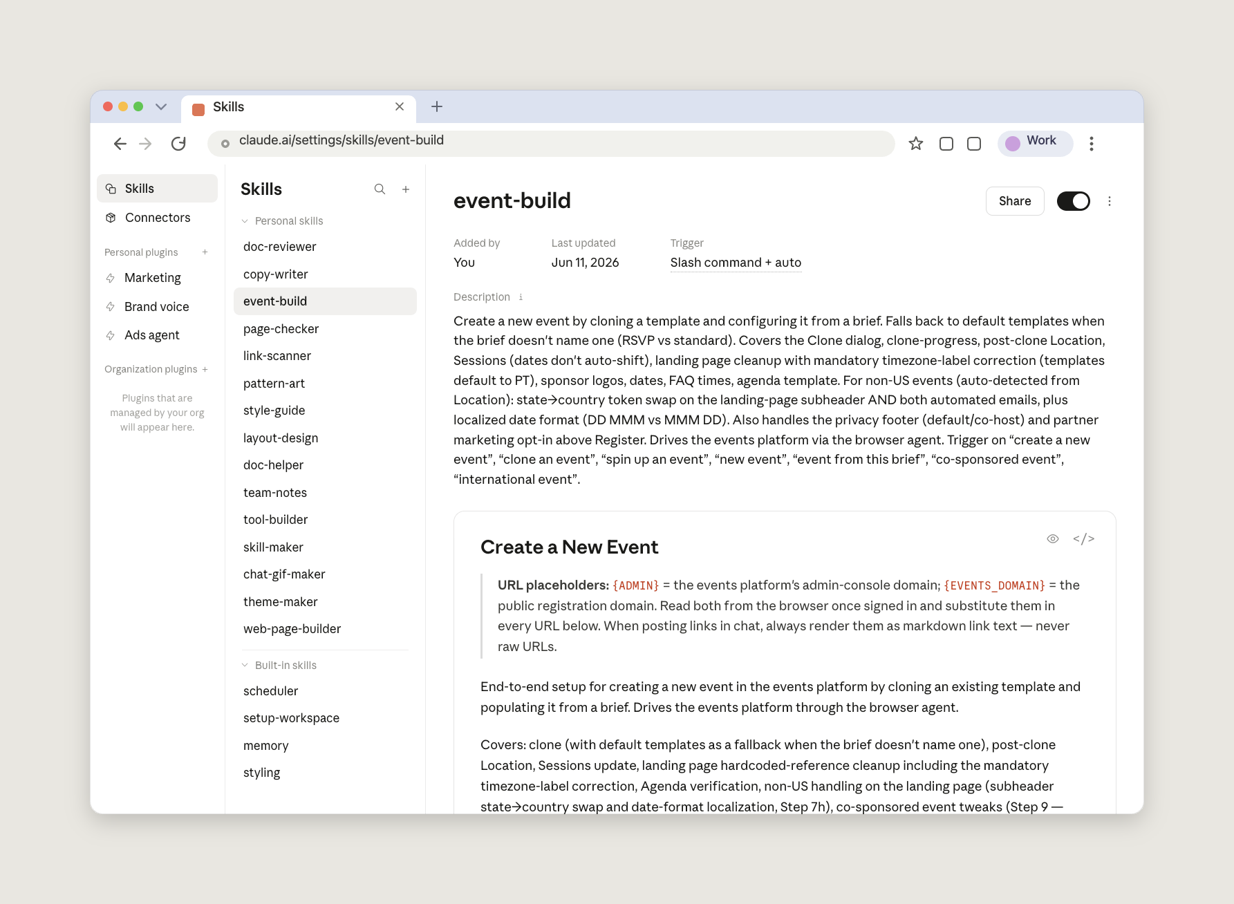Select the tool-builder skill
Screen dimensions: 1234x904
pos(325,520)
